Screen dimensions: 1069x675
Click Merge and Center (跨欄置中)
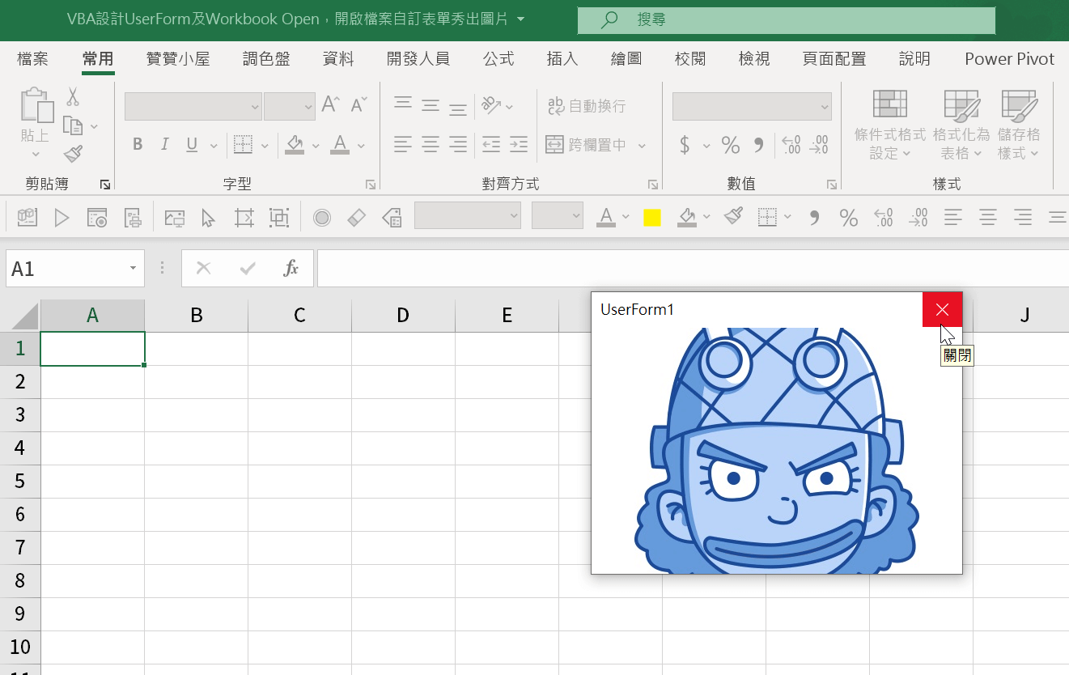(587, 145)
